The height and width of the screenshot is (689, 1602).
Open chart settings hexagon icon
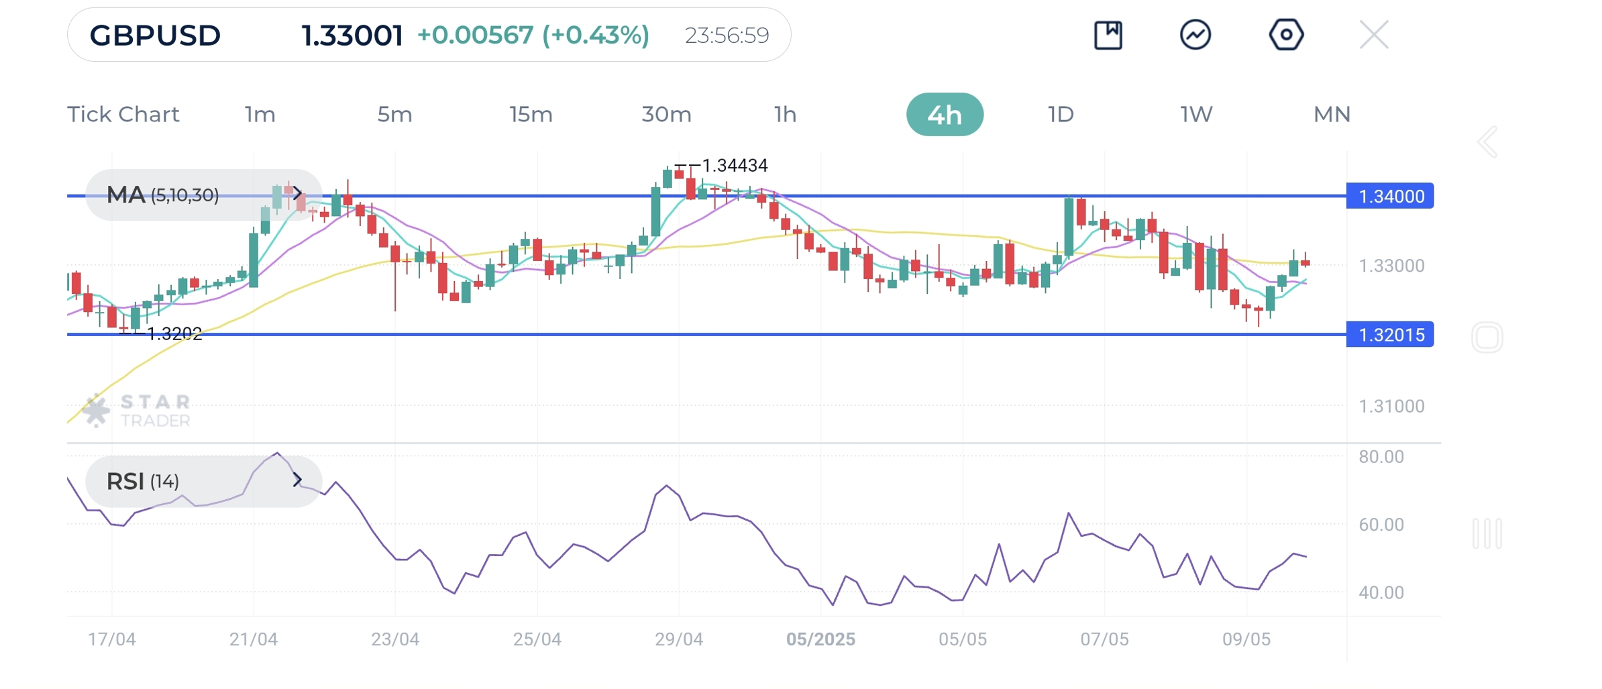(1286, 35)
